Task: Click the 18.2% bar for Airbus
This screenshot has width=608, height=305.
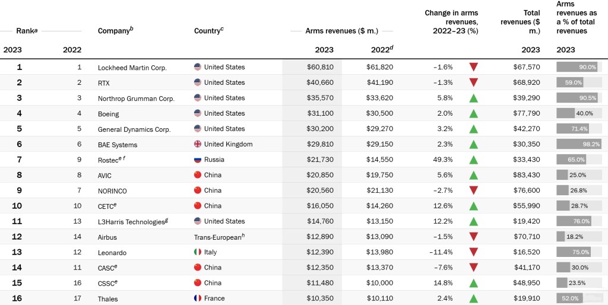Action: coord(560,237)
